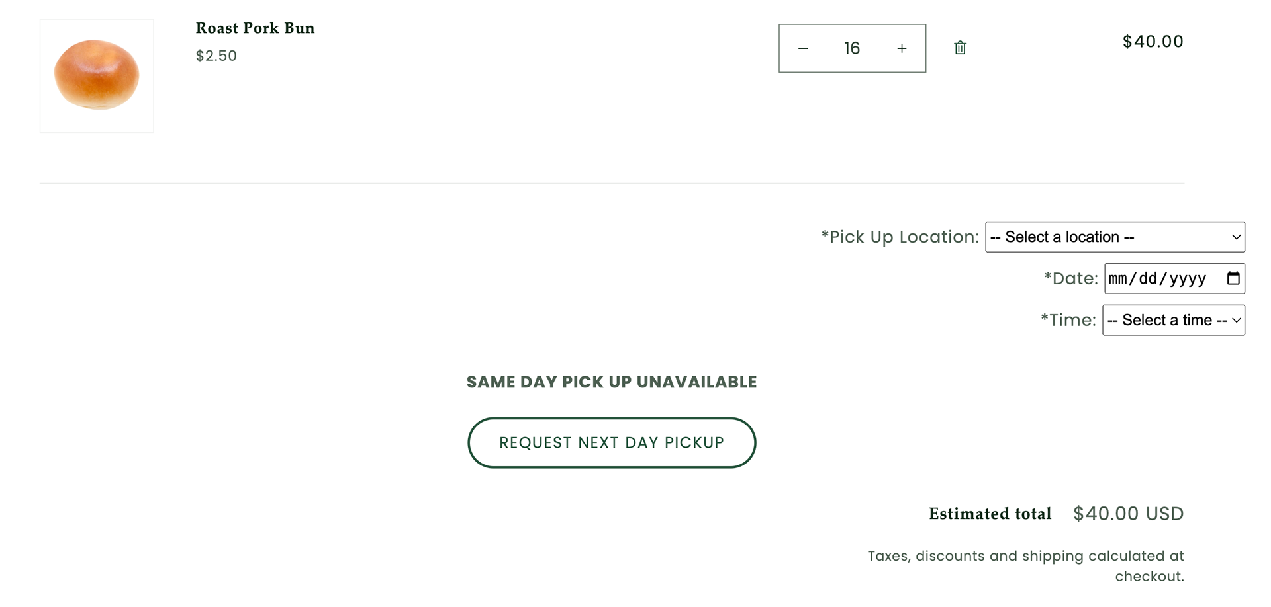The width and height of the screenshot is (1271, 607).
Task: Click the Roast Pork Bun thumbnail image
Action: point(97,75)
